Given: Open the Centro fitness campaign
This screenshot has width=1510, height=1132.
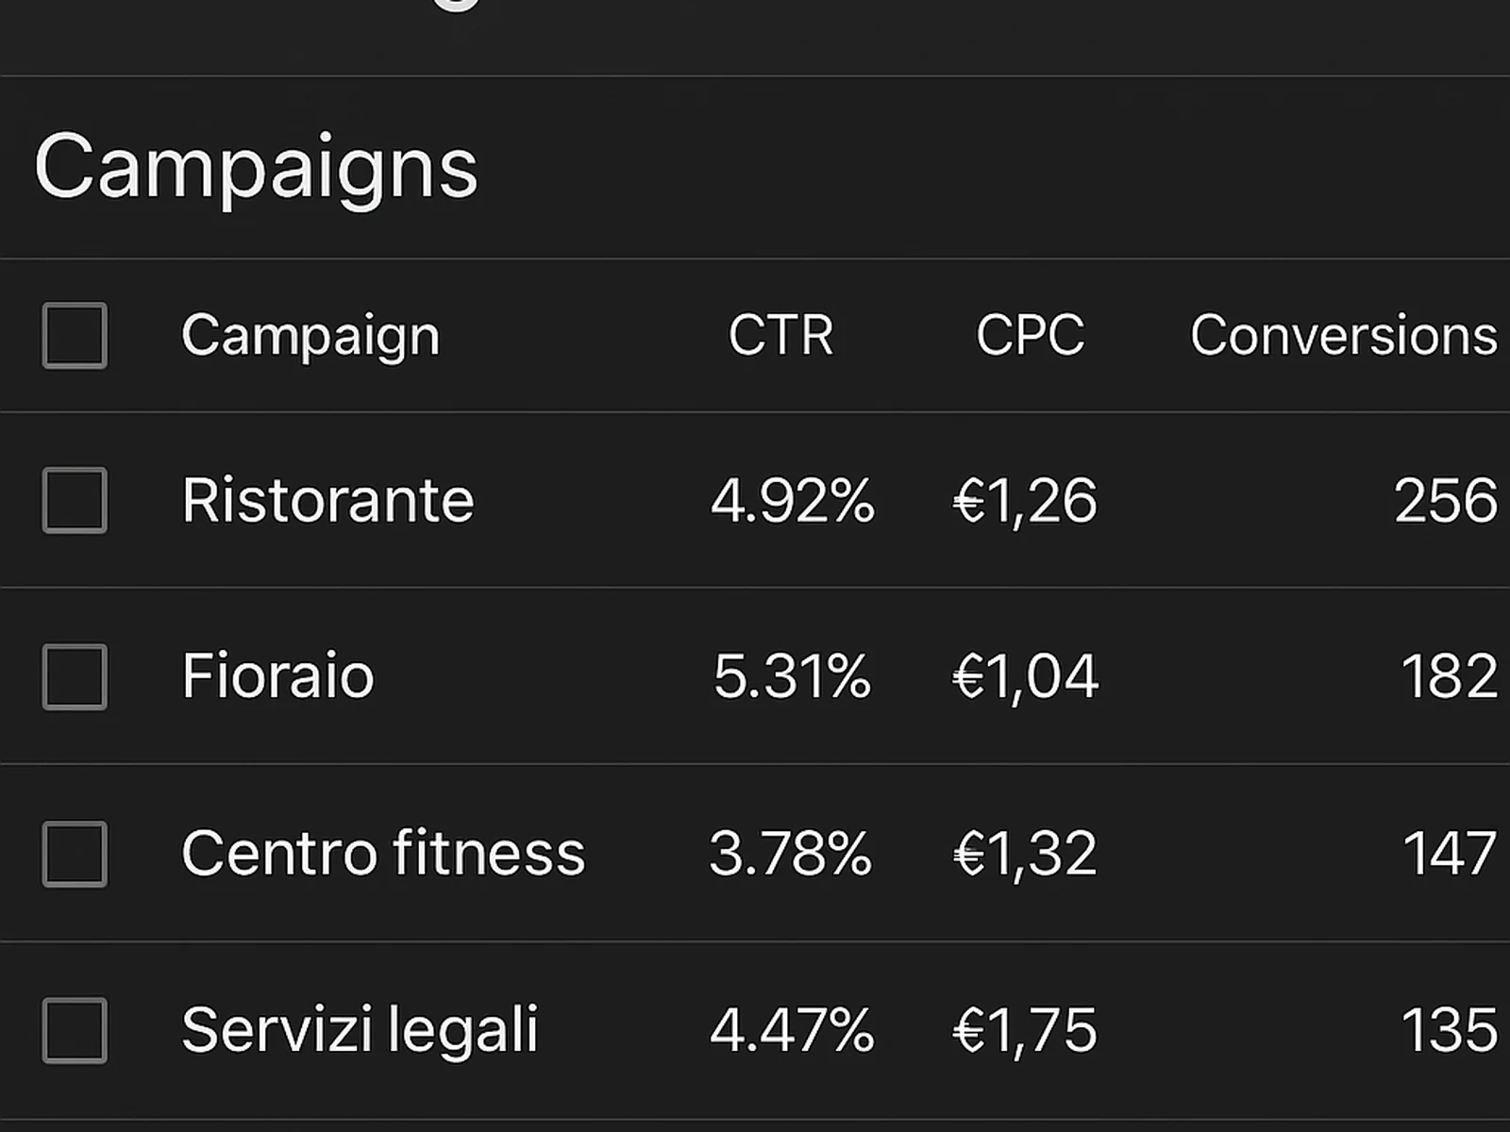Looking at the screenshot, I should click(382, 852).
